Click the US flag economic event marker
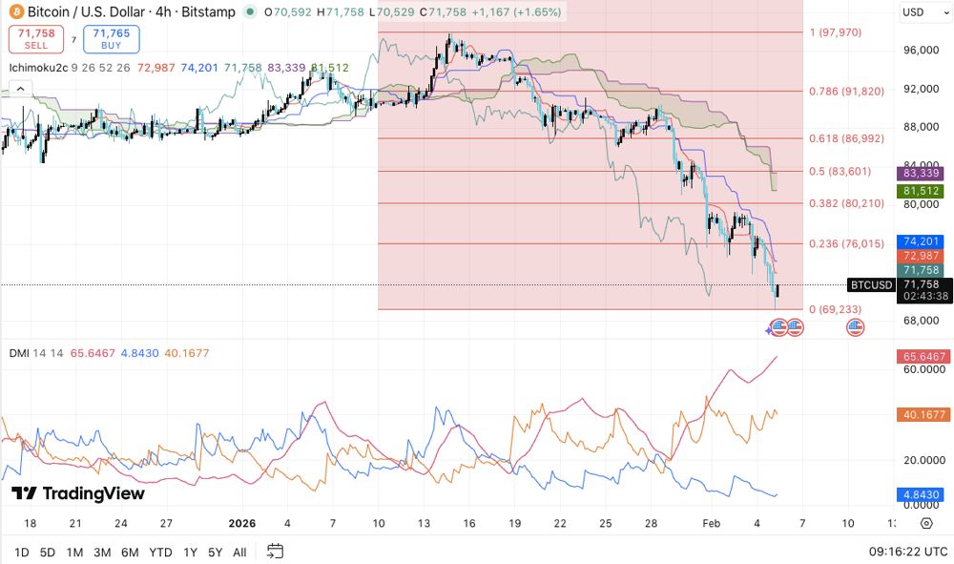 tap(778, 327)
